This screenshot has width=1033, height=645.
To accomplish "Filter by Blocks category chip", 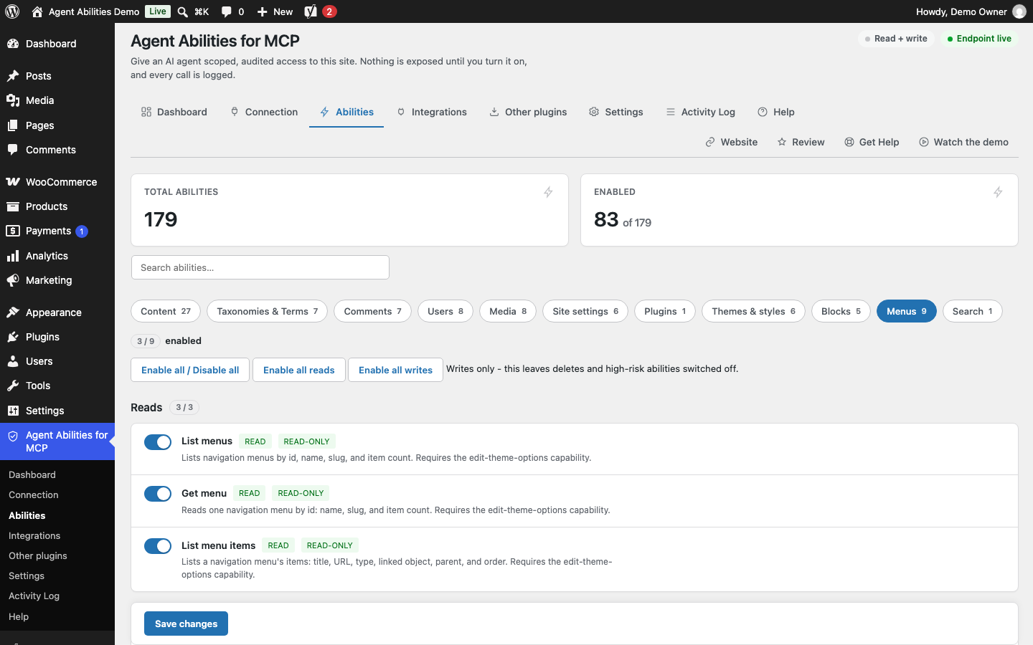I will coord(841,311).
